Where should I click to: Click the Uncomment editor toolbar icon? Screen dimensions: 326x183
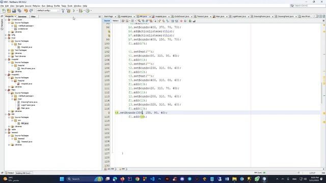(194, 21)
